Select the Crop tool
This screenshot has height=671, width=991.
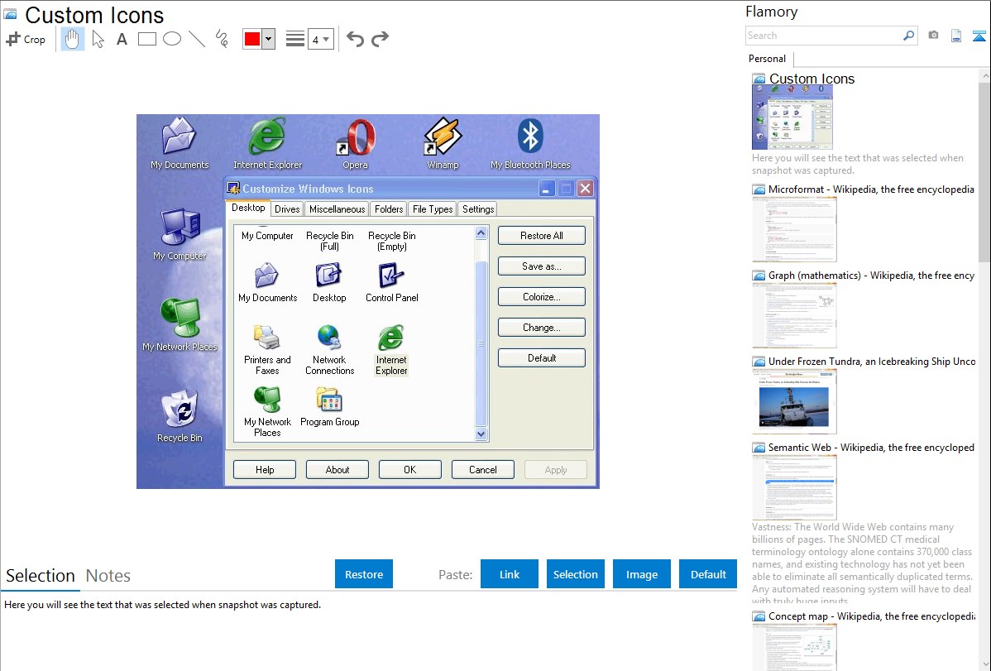click(x=26, y=39)
